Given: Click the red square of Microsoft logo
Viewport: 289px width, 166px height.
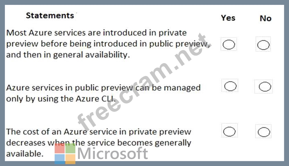Looking at the screenshot, I should [59, 148].
